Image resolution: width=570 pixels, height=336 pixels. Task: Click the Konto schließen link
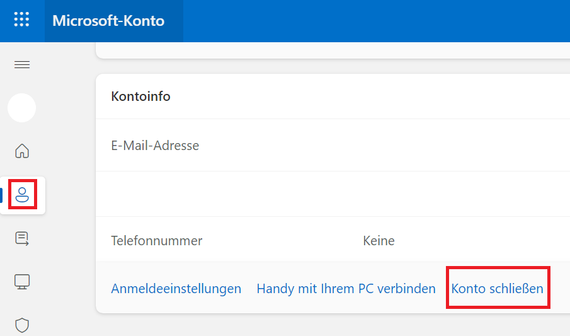(x=498, y=288)
